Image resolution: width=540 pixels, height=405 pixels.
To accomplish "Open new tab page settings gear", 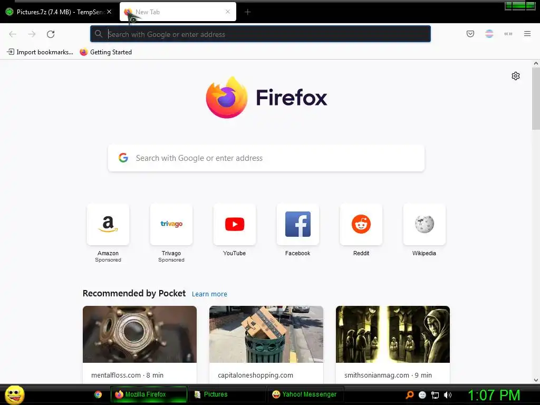I will pyautogui.click(x=516, y=76).
